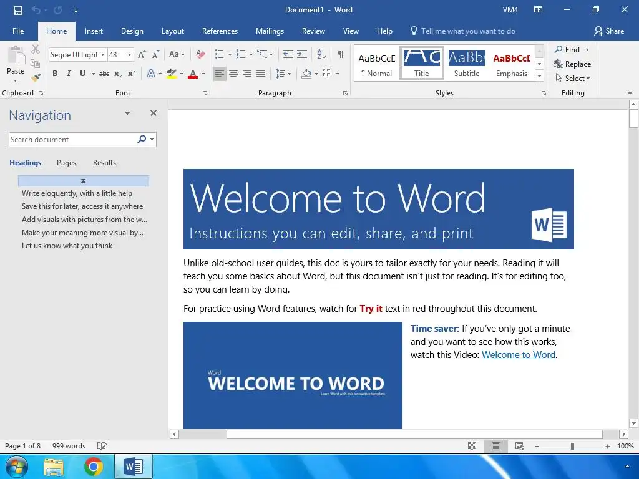Toggle strikethrough formatting
This screenshot has height=479, width=639.
[x=104, y=74]
